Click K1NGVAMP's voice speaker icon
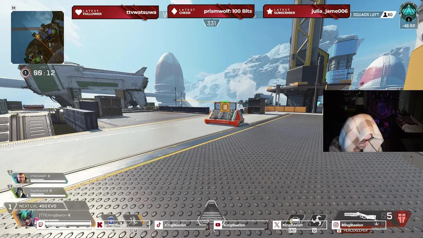 pyautogui.click(x=49, y=176)
